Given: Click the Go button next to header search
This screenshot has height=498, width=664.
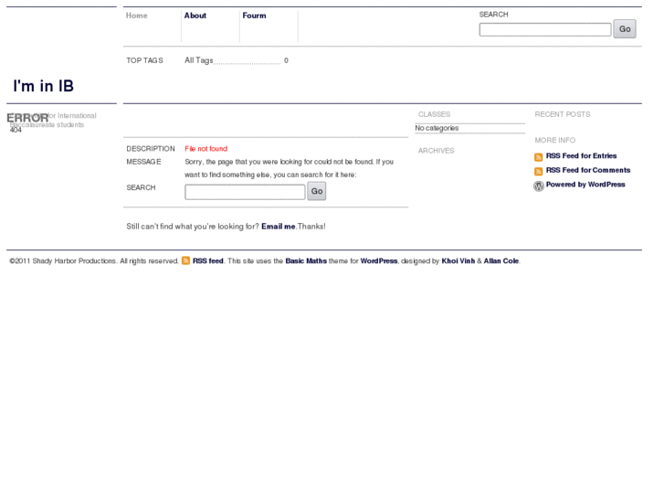Looking at the screenshot, I should pyautogui.click(x=625, y=29).
